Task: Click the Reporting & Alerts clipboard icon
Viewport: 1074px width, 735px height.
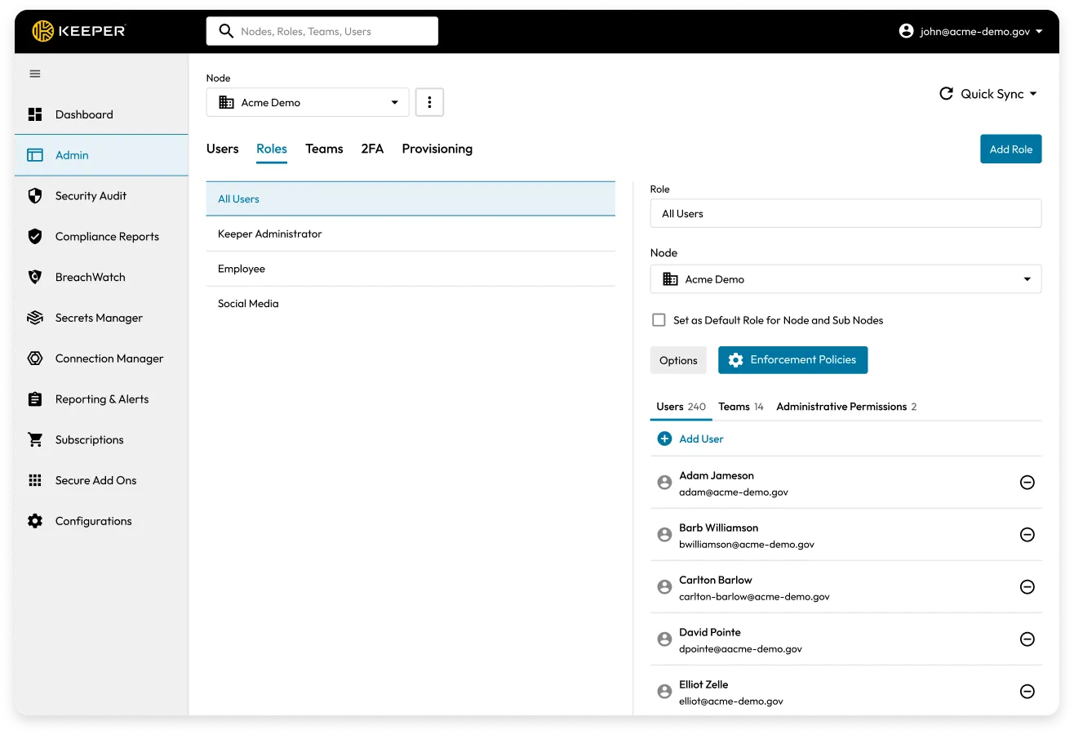Action: [x=35, y=399]
